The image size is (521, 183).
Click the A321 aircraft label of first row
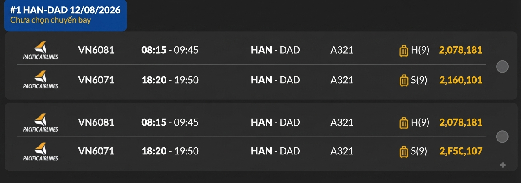pyautogui.click(x=342, y=50)
